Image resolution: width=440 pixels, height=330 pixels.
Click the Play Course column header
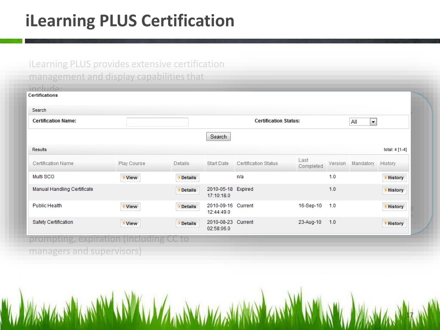coord(131,163)
